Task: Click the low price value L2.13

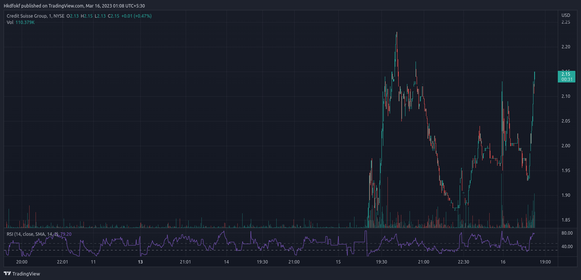Action: [x=100, y=16]
